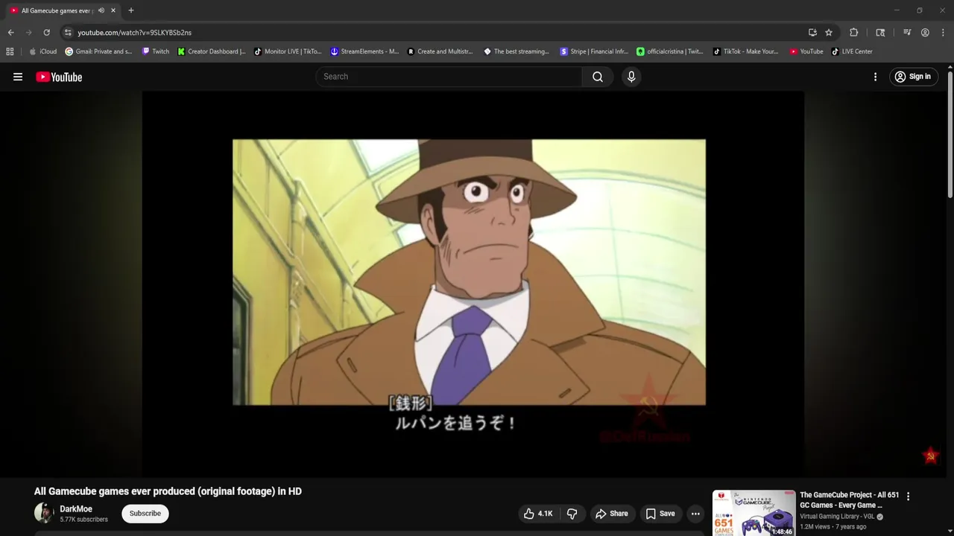Open 'The GameCube Project - All 651' title
This screenshot has width=954, height=536.
pyautogui.click(x=849, y=500)
